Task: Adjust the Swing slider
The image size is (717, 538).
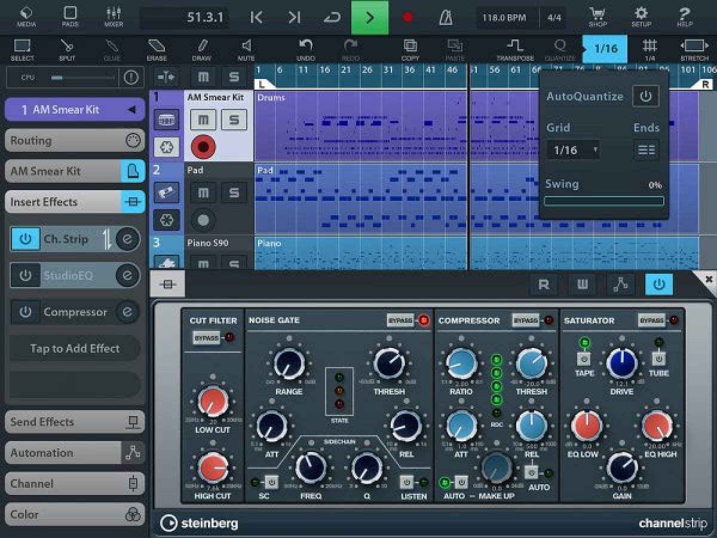Action: point(604,201)
